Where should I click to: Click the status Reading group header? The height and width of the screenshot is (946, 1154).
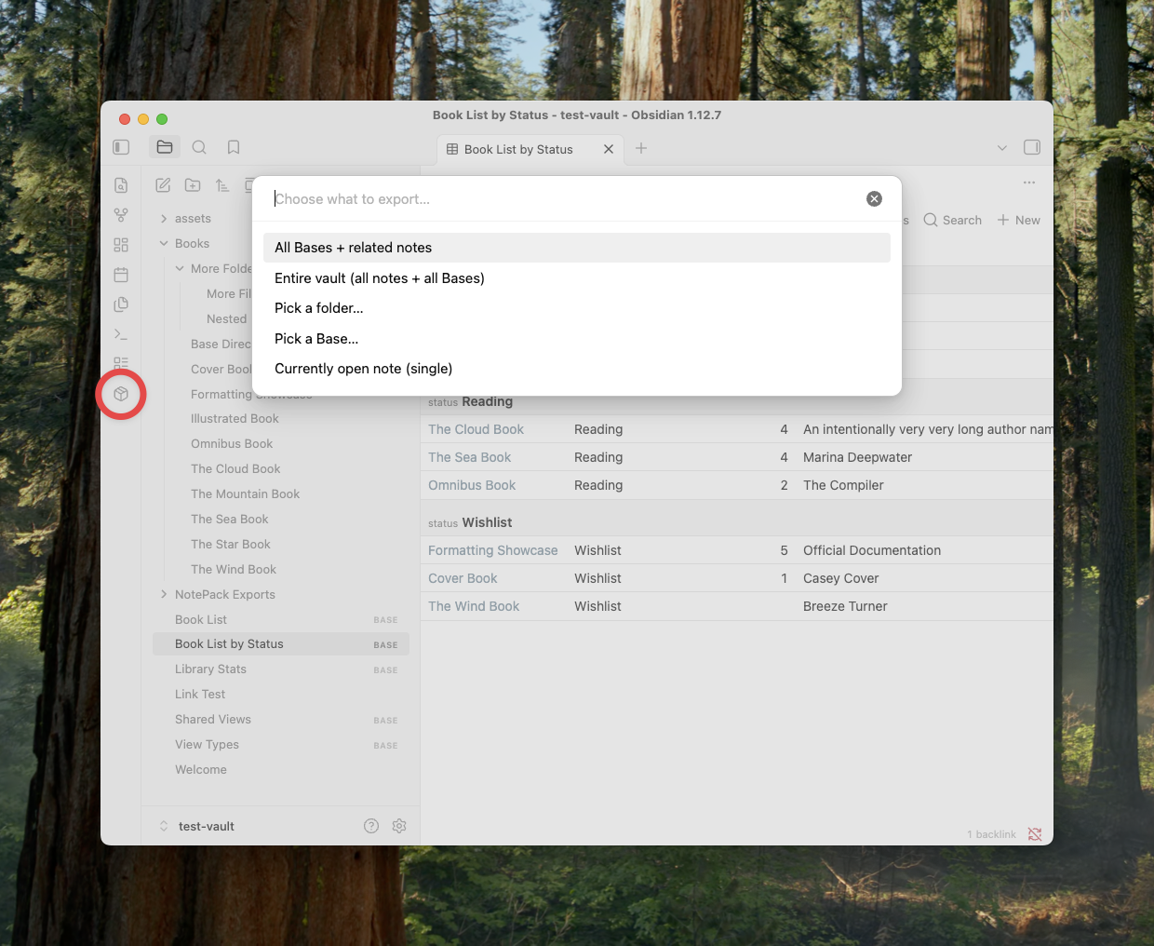click(470, 401)
